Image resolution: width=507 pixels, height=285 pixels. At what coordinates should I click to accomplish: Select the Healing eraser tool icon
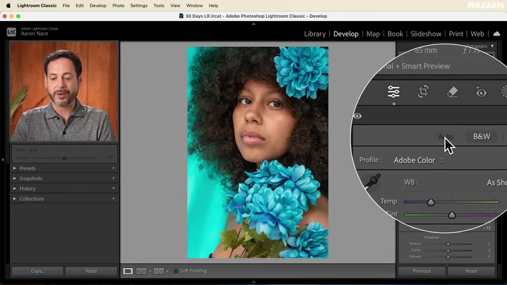coord(452,91)
